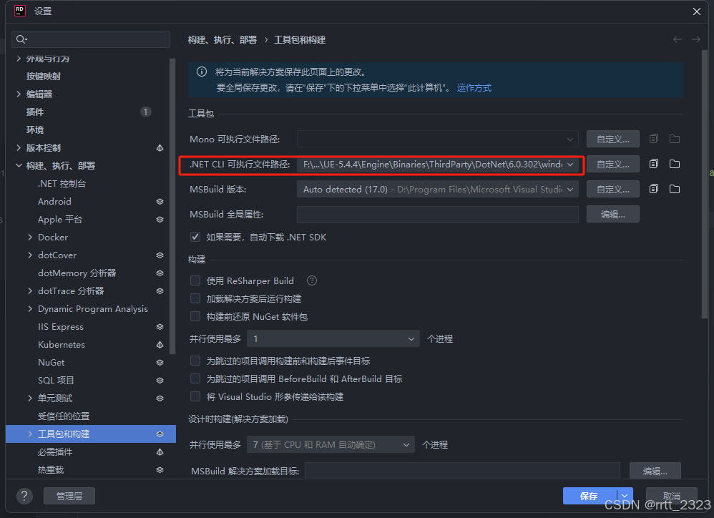
Task: Click the layer icon next to dotMemory 分析器
Action: click(x=160, y=273)
